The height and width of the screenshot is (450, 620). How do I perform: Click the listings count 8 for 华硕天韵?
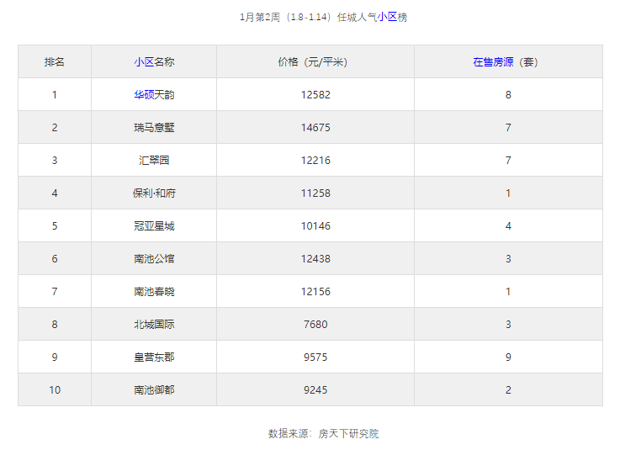[508, 94]
